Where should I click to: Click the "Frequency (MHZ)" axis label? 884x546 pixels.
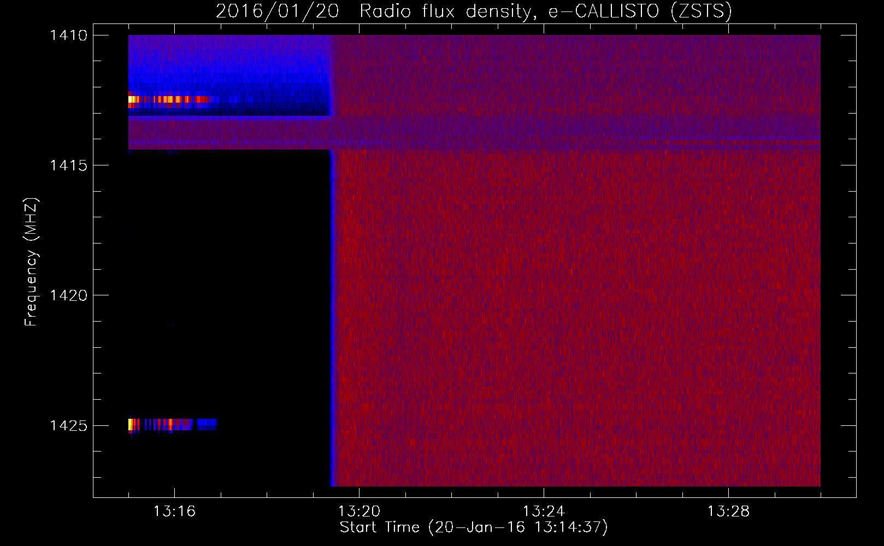31,262
